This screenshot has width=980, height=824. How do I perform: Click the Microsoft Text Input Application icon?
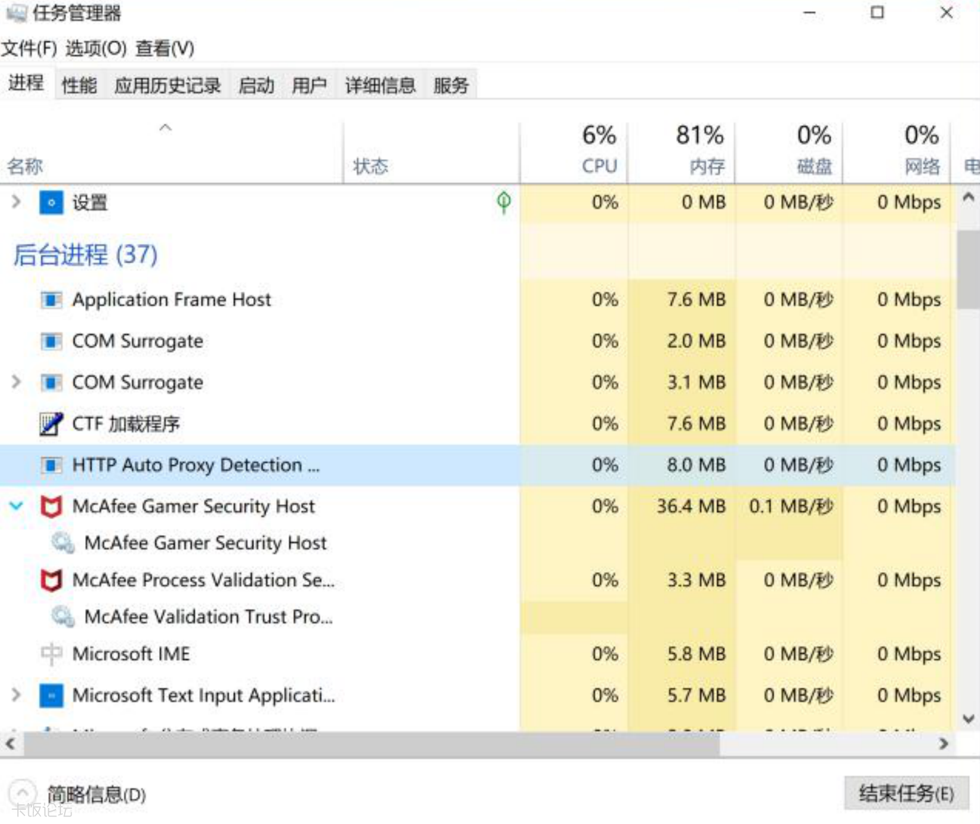pyautogui.click(x=51, y=695)
